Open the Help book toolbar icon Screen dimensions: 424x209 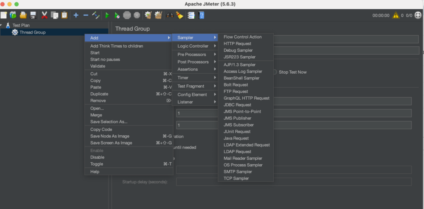pyautogui.click(x=201, y=15)
